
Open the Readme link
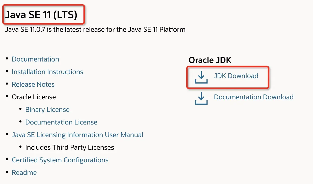coord(24,173)
